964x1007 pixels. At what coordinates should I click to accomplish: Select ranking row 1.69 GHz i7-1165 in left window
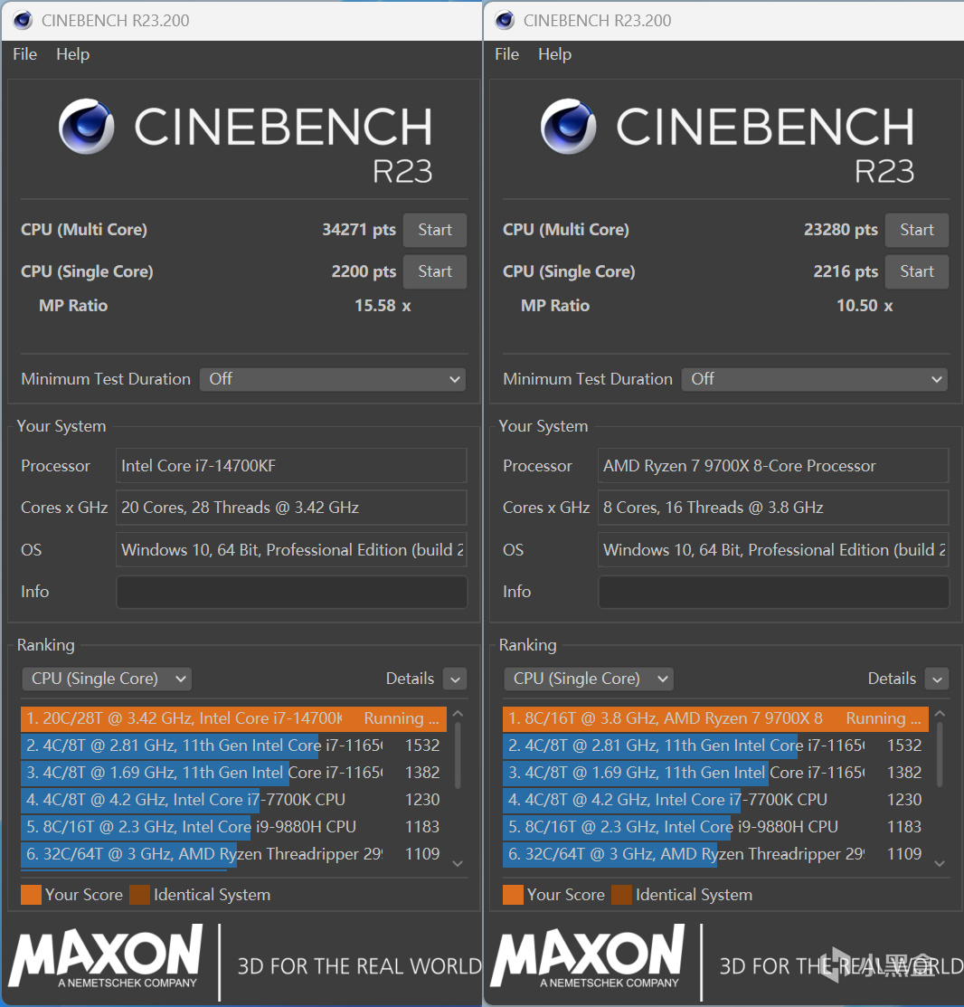(x=233, y=773)
